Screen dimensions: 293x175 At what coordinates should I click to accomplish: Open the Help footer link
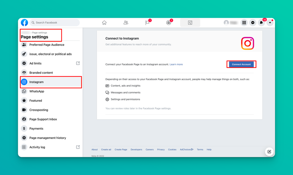(x=209, y=150)
